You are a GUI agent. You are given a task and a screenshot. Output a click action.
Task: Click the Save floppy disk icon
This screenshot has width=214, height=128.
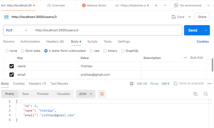[x=174, y=17]
